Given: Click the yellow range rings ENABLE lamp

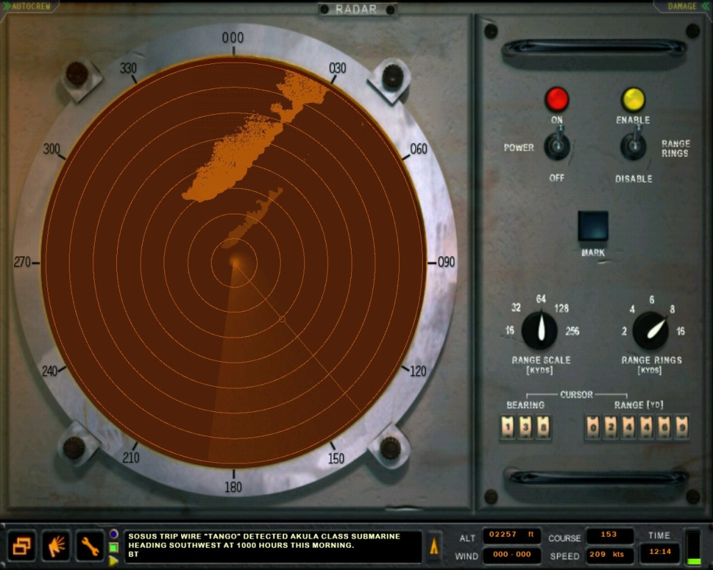Looking at the screenshot, I should click(633, 99).
